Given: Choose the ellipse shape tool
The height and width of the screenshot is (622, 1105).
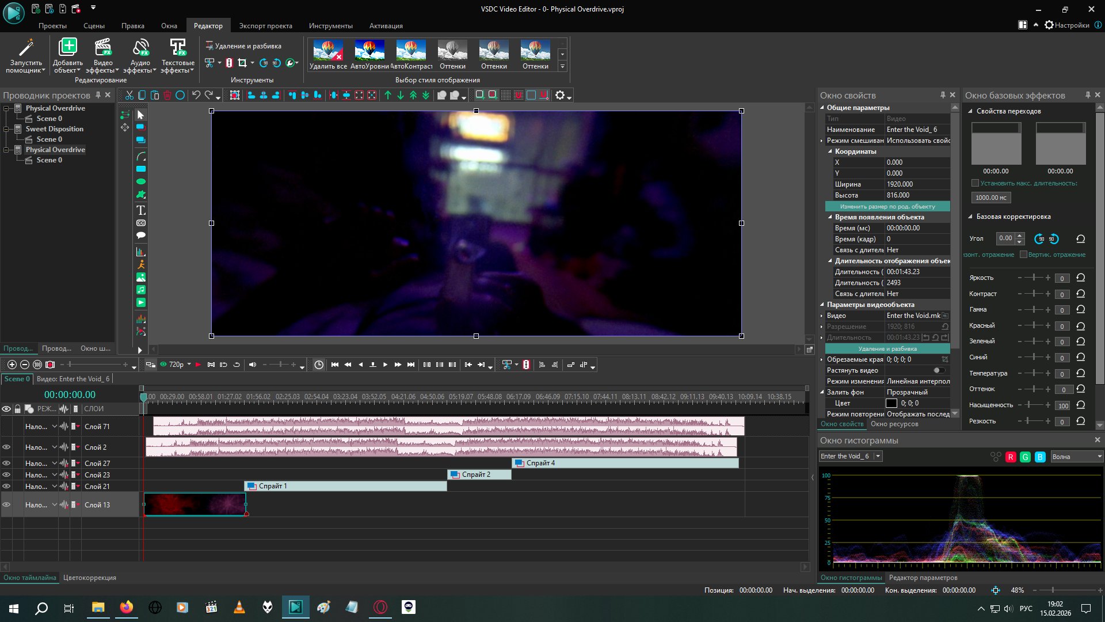Looking at the screenshot, I should pos(140,181).
